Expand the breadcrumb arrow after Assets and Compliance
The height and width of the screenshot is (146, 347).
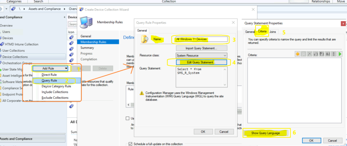[65, 9]
